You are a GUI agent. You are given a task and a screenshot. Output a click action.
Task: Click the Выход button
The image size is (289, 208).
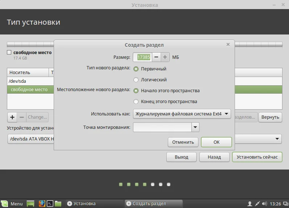coord(181,157)
